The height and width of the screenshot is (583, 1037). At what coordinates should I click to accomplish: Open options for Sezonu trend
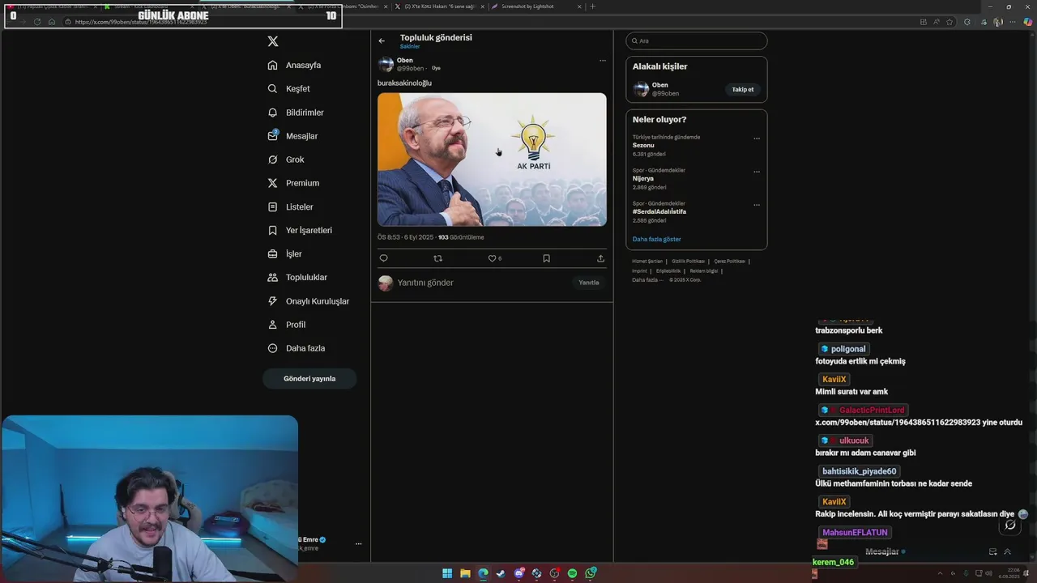[x=757, y=138]
